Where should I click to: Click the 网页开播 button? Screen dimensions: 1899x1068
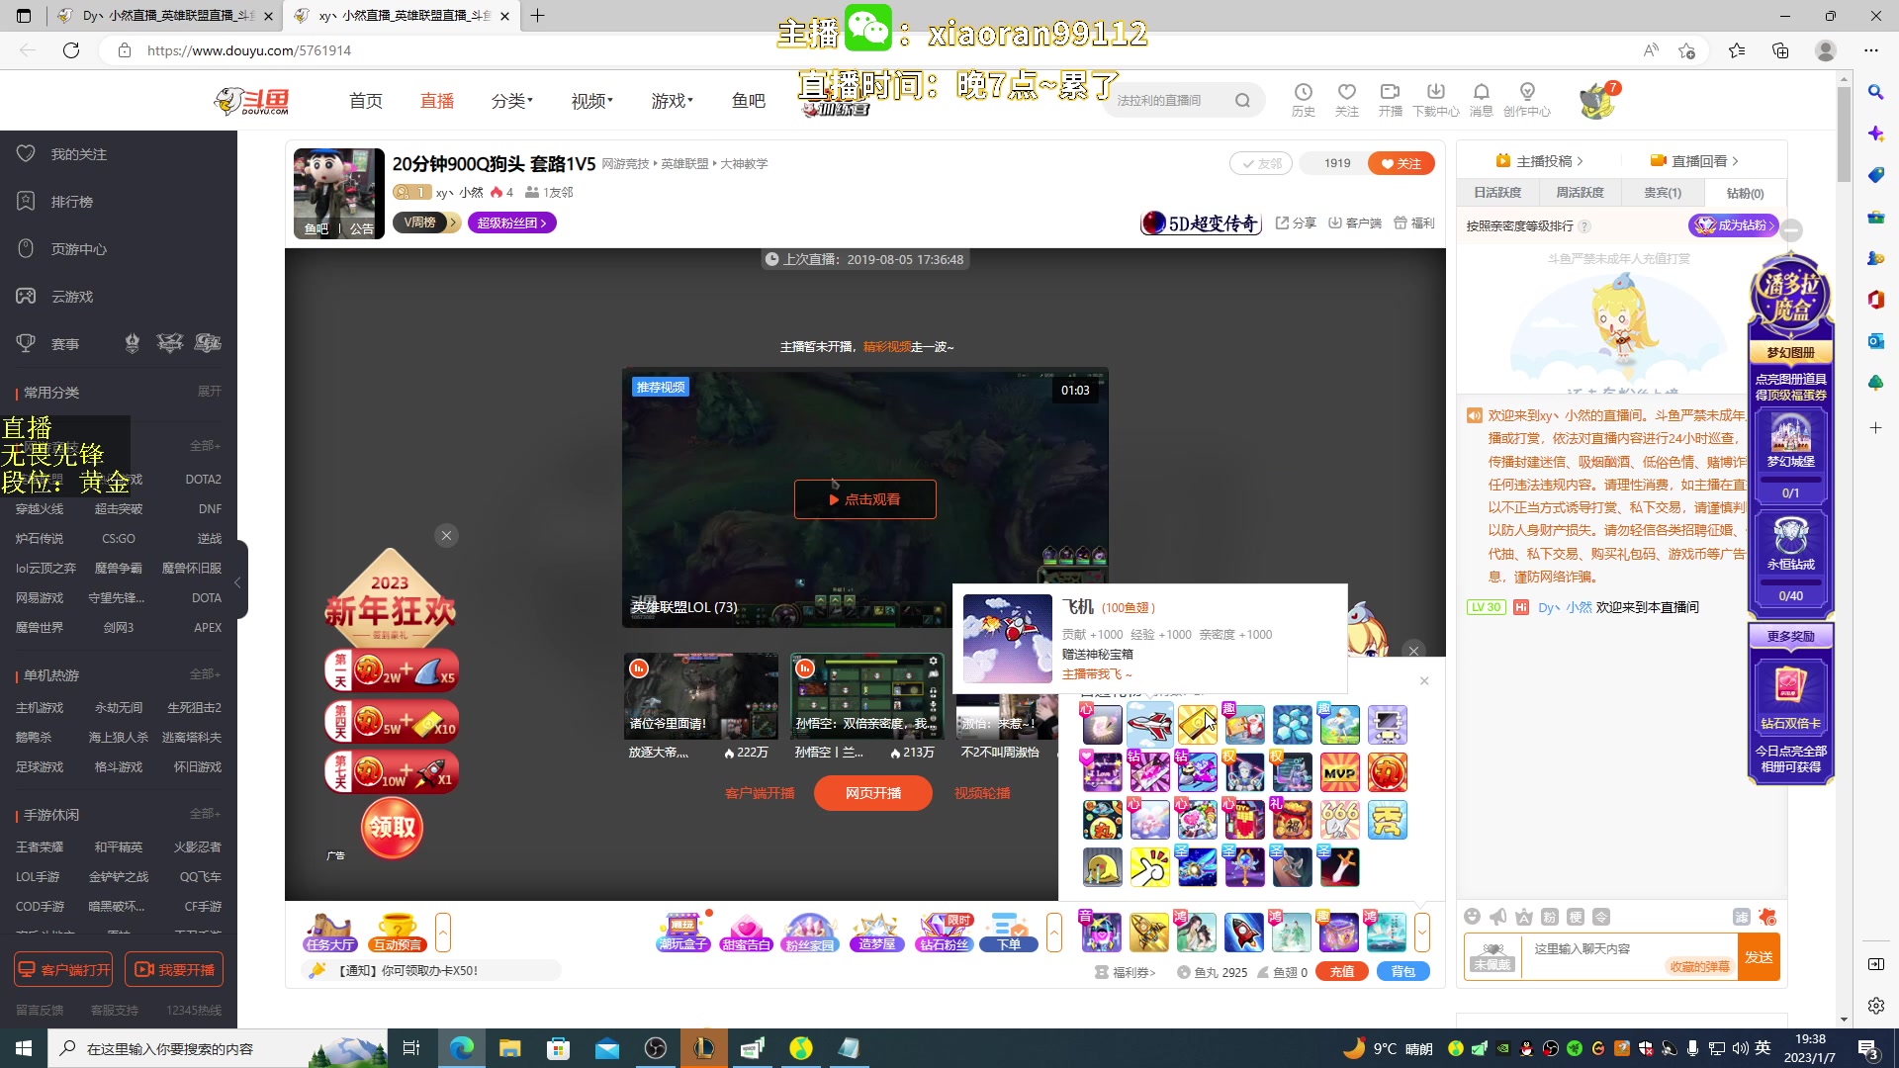pos(873,793)
